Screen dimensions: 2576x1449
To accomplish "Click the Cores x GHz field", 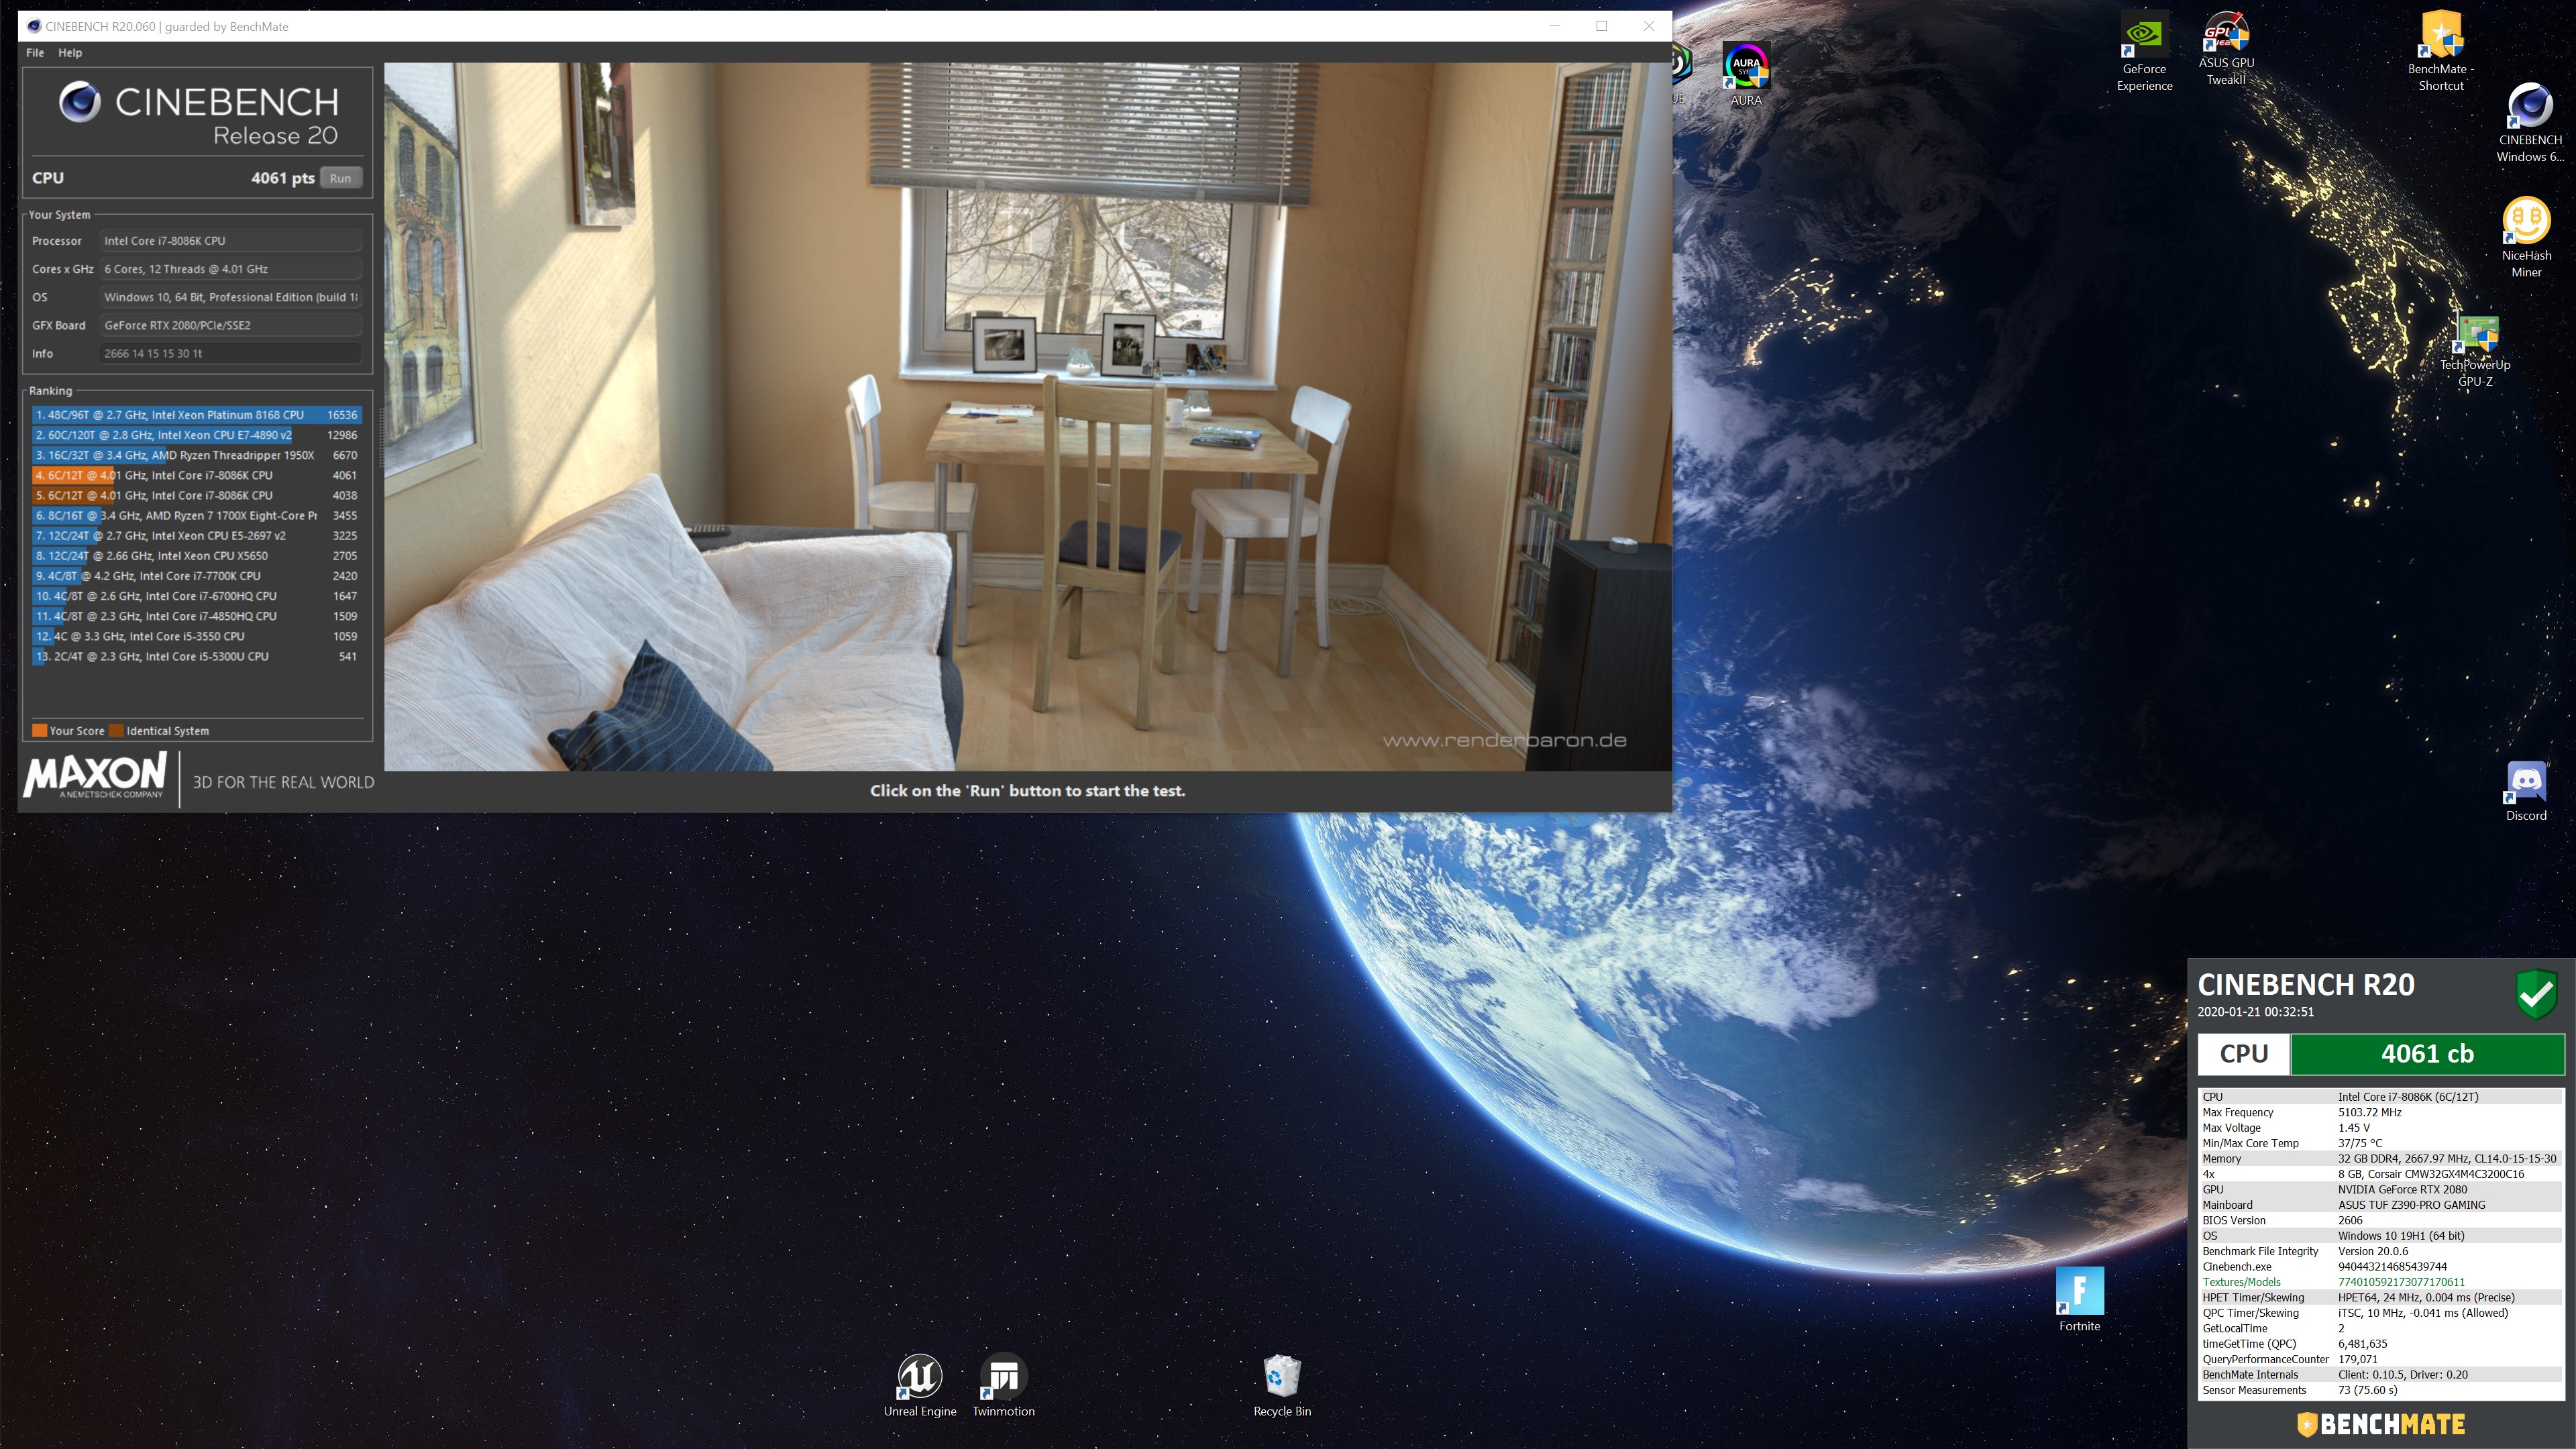I will [230, 269].
